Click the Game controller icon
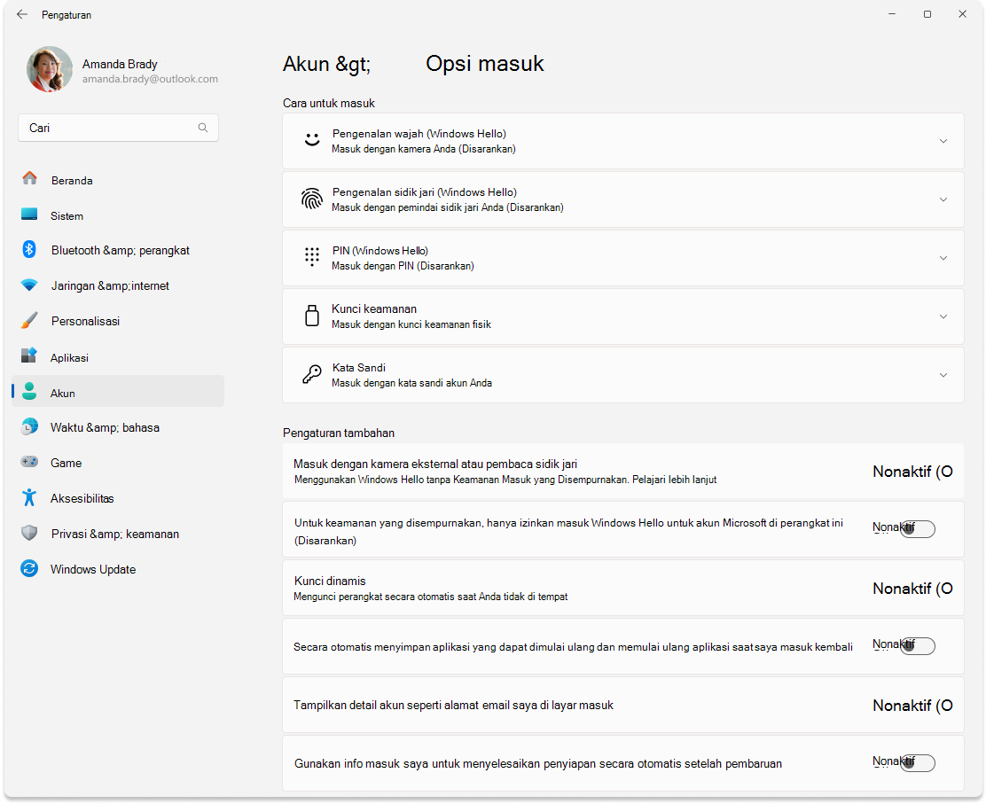The image size is (986, 804). [x=29, y=462]
